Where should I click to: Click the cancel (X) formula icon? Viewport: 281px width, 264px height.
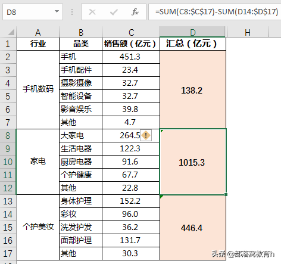pyautogui.click(x=92, y=12)
